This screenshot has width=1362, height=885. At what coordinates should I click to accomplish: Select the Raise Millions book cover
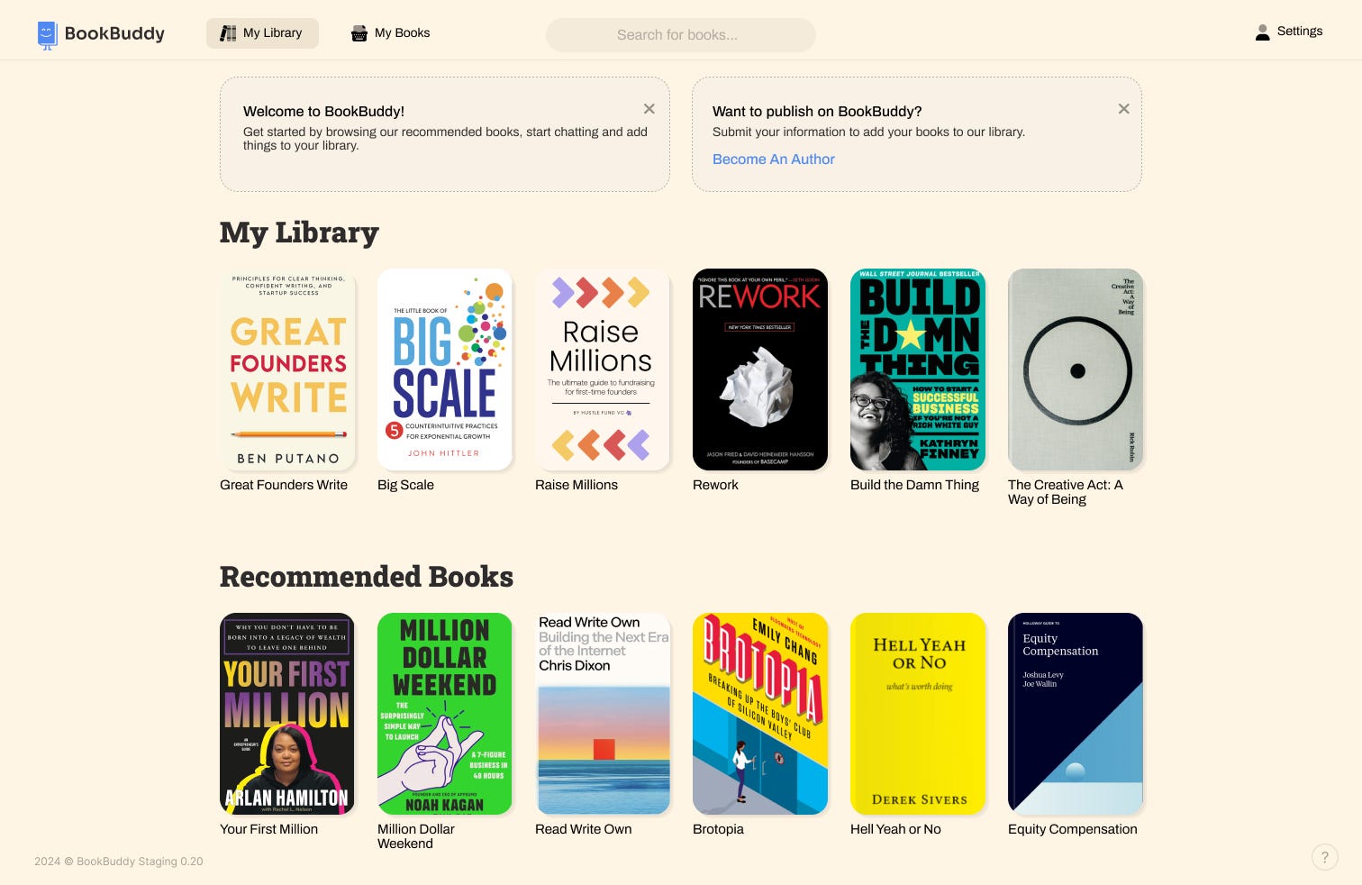coord(603,370)
